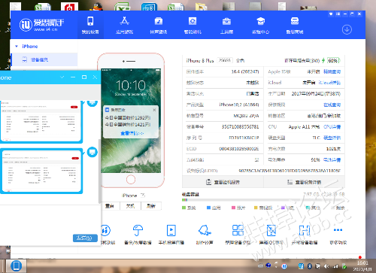376x273 pixels.
Task: Click the more functions three-dot icon
Action: coord(338,230)
